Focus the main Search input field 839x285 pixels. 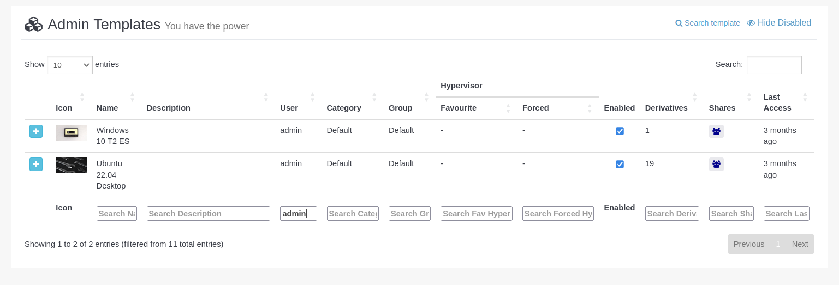click(x=773, y=65)
